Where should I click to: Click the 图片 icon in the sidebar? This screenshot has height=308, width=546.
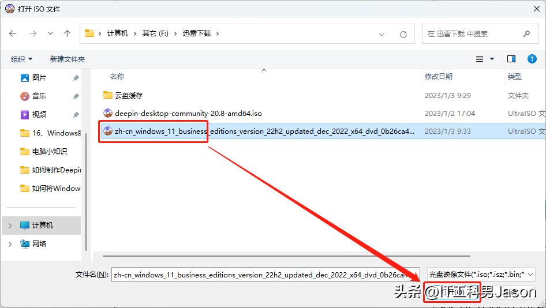(25, 78)
